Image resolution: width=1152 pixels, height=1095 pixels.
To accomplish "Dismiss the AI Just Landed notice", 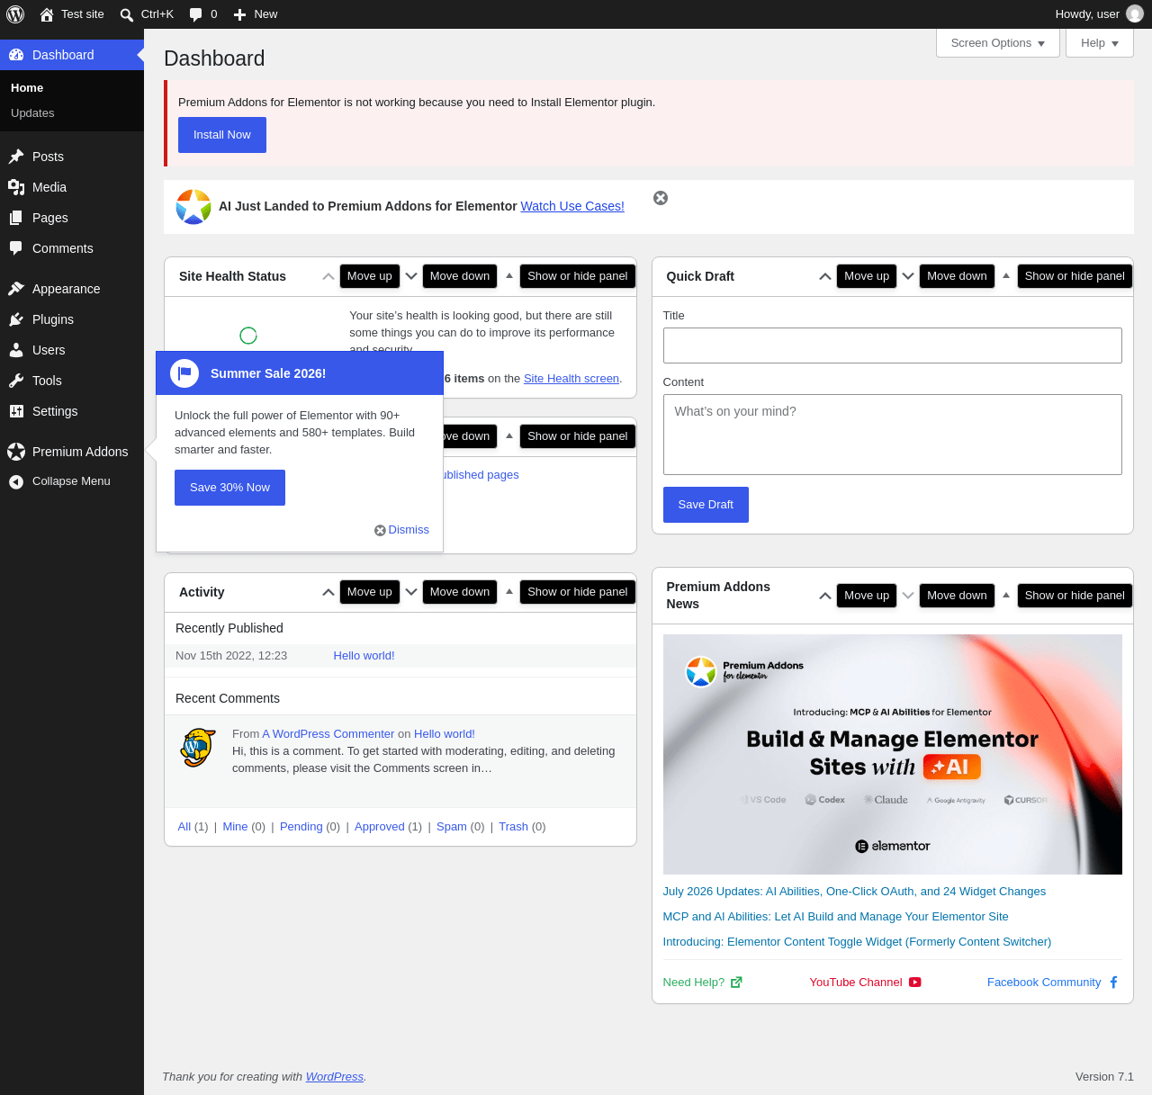I will pos(661,198).
